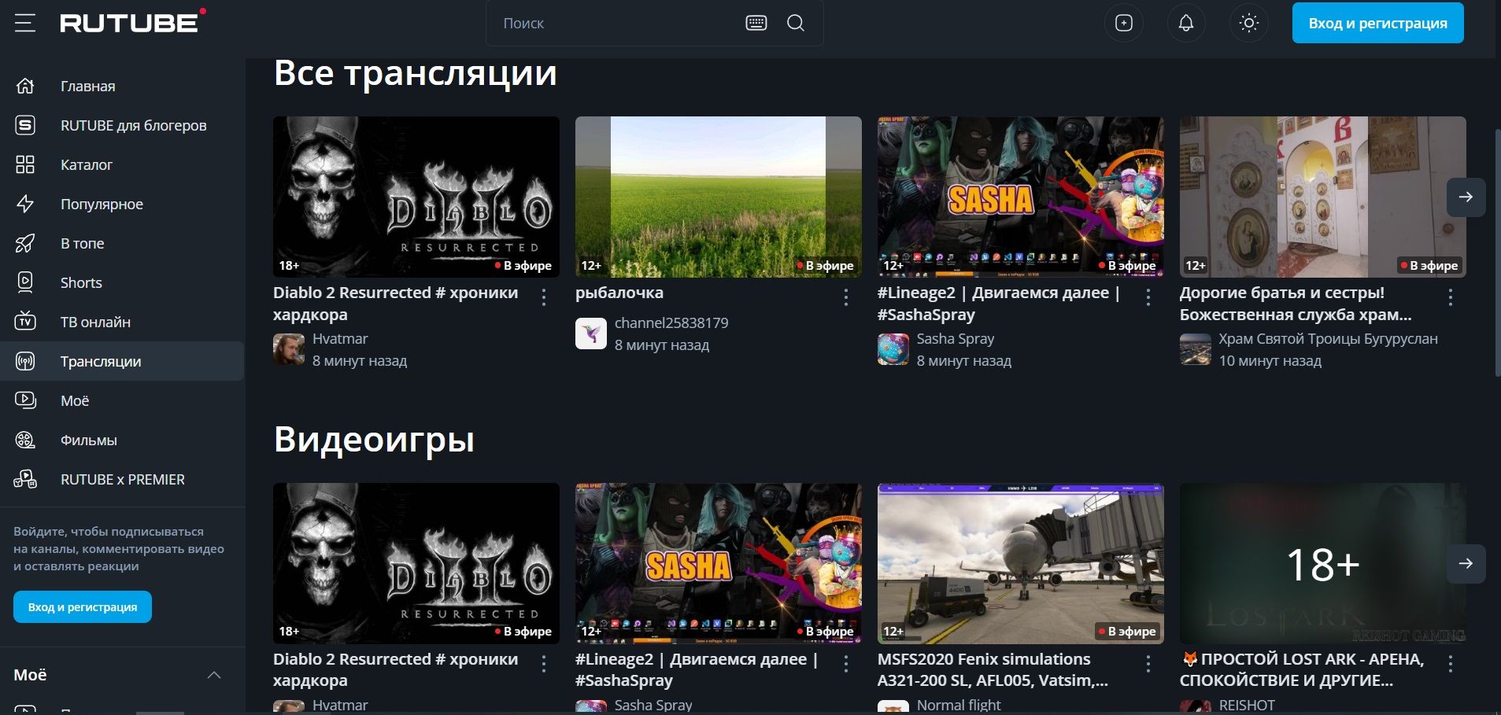
Task: Open options for Diablo 2 in Видеоигры
Action: (544, 663)
